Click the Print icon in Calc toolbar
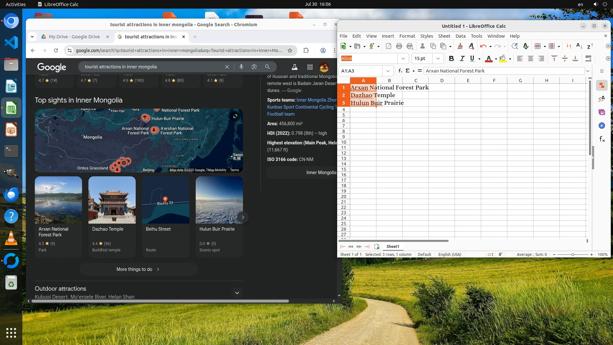The image size is (613, 345). pos(399,46)
